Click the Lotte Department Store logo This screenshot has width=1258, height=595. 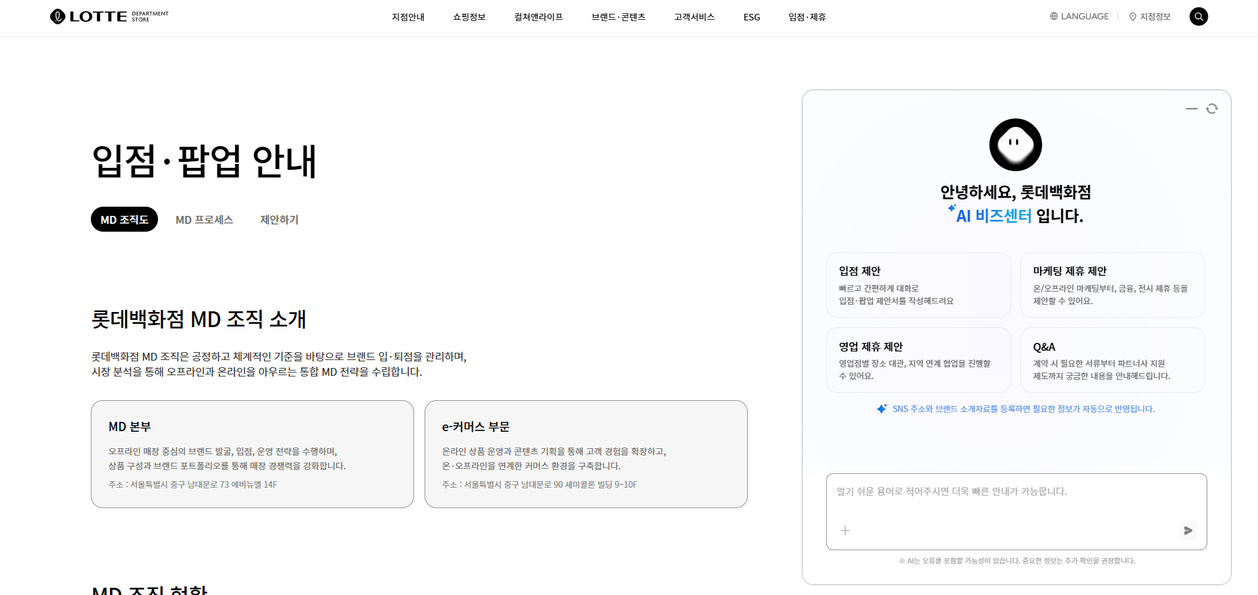[x=109, y=16]
